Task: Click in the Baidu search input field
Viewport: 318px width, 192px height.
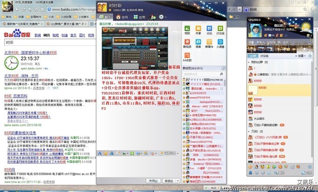Action: point(50,43)
